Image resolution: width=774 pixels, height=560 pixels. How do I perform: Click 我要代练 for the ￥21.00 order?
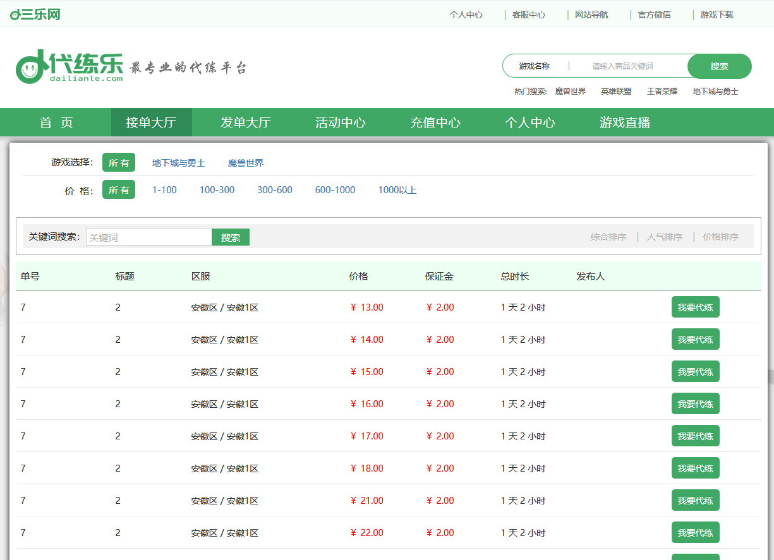click(696, 501)
